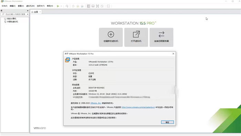Click the product name VMware Workstation 15 Pro value
The height and width of the screenshot is (136, 241).
[x=101, y=62]
